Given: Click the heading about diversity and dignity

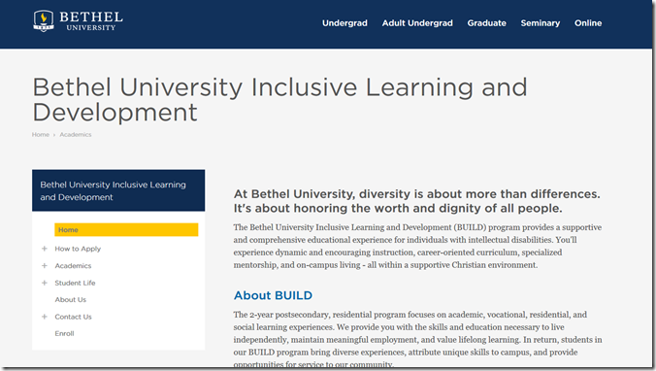Looking at the screenshot, I should pyautogui.click(x=416, y=201).
